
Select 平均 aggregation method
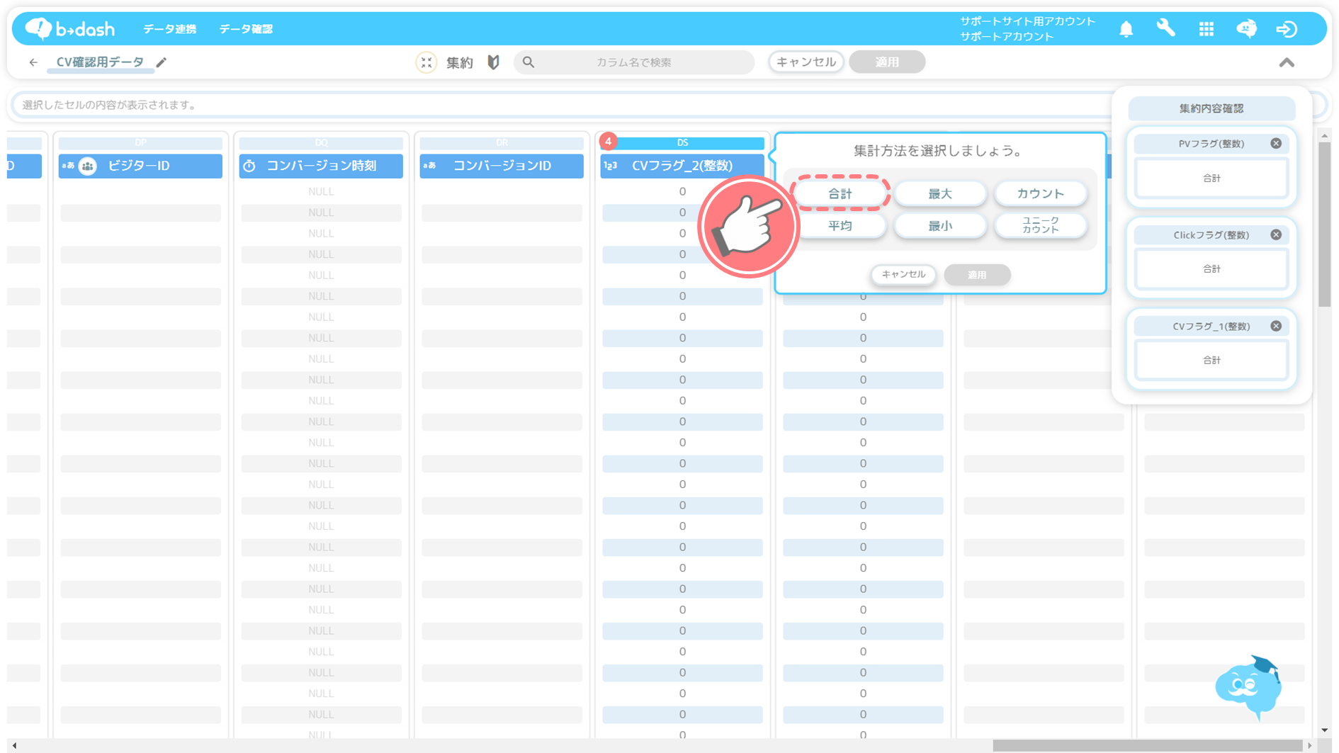840,226
